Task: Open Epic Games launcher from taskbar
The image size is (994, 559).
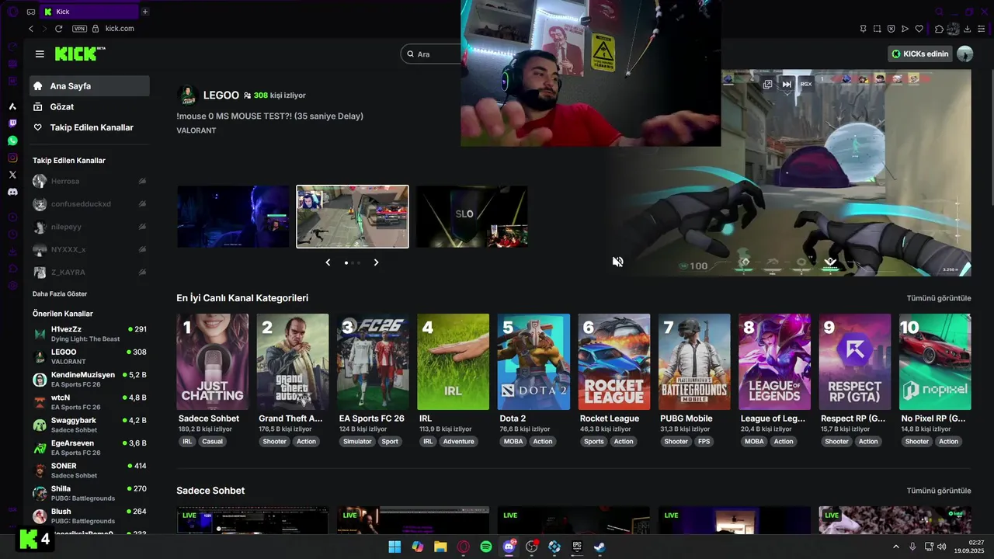Action: point(577,547)
